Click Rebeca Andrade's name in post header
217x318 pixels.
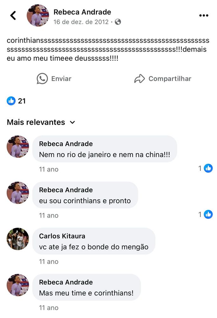click(x=82, y=12)
